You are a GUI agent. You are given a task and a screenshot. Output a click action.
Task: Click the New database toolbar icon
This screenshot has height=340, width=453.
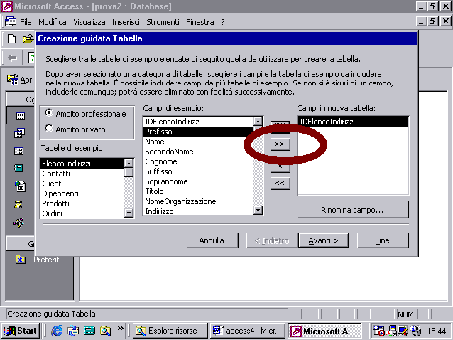[x=12, y=39]
